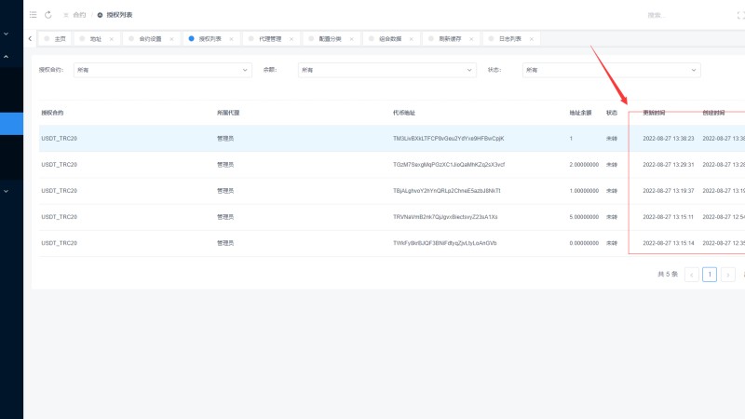Viewport: 745px width, 419px height.
Task: Click the 更新时间 column header
Action: (x=654, y=113)
